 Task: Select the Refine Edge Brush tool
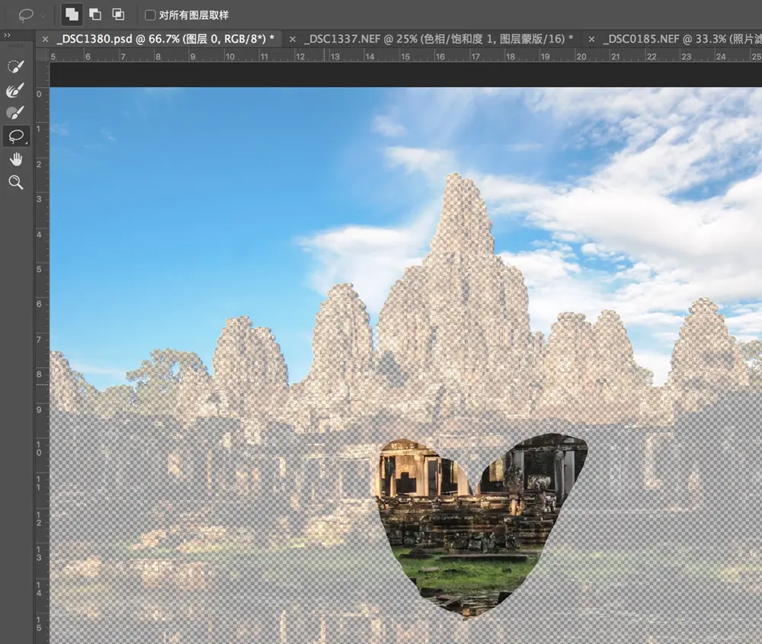15,91
